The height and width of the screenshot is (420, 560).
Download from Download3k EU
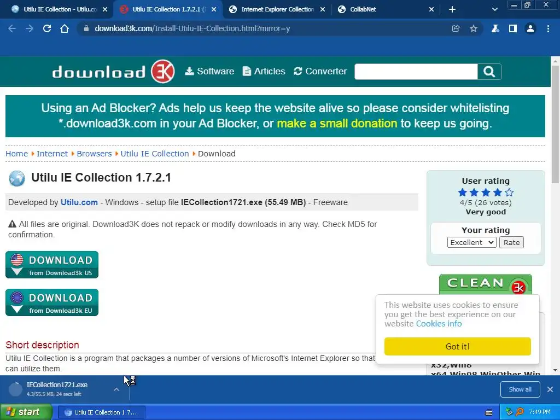(52, 302)
